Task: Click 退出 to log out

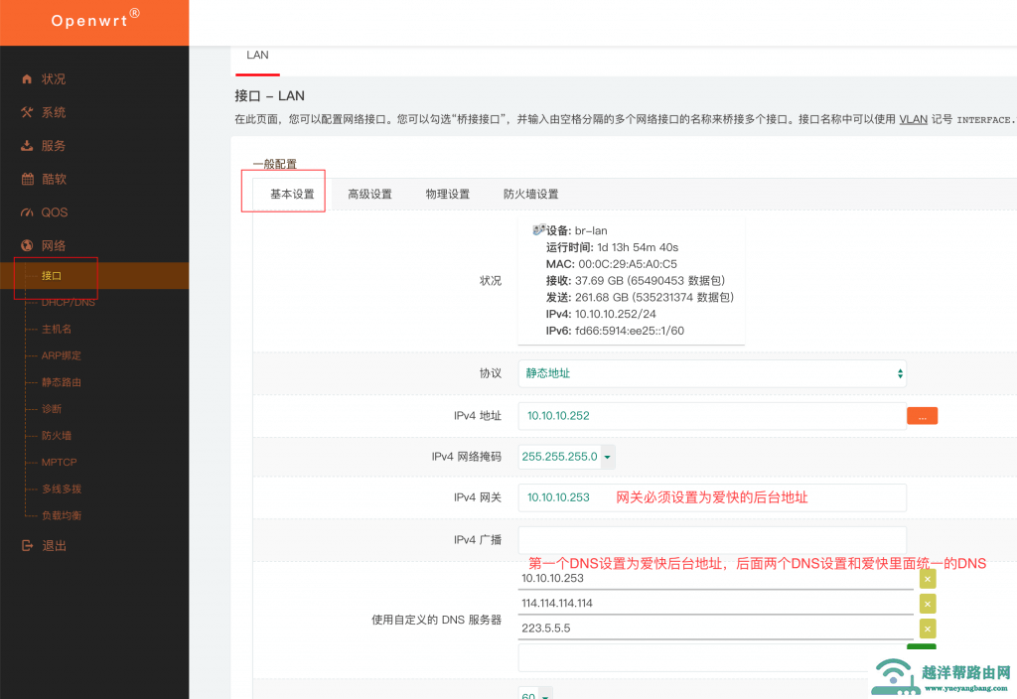Action: tap(54, 545)
